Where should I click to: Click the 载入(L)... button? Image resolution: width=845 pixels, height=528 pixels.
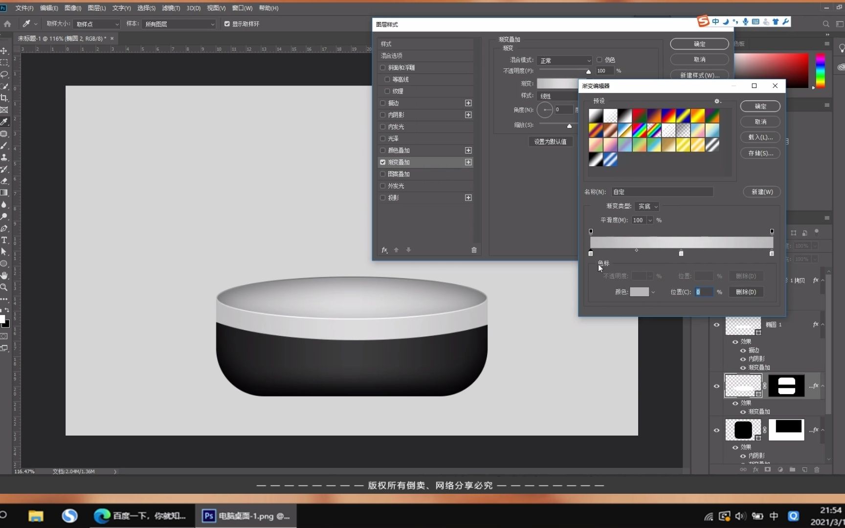[x=760, y=137]
